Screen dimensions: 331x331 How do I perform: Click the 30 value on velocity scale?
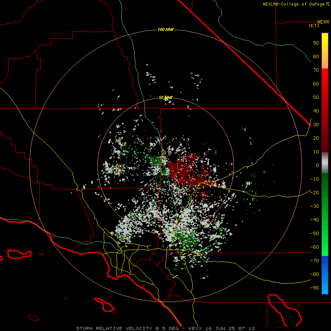coord(316,125)
